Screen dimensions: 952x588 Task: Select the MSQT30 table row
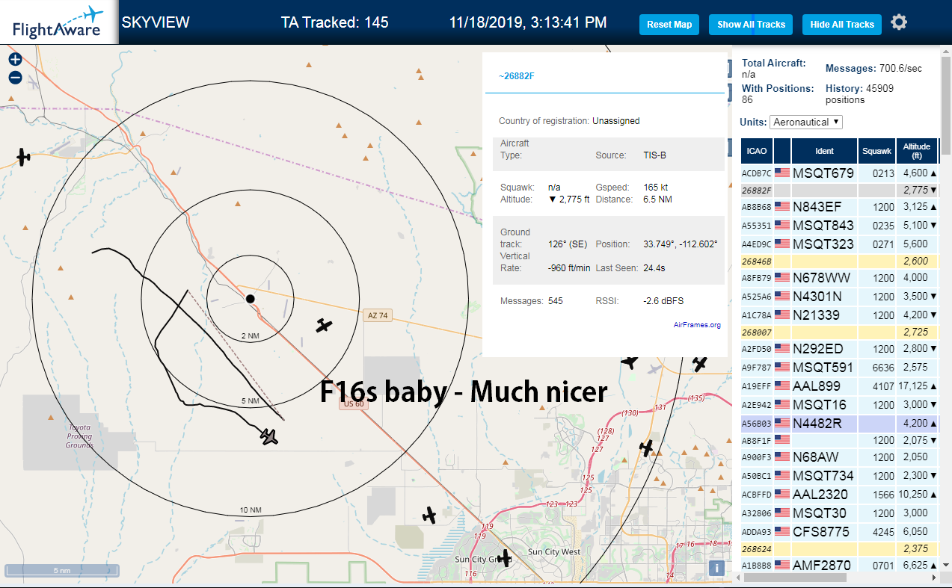click(x=839, y=513)
